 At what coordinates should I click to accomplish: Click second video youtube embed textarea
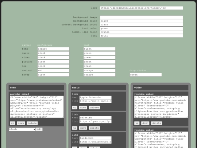coord(161,140)
